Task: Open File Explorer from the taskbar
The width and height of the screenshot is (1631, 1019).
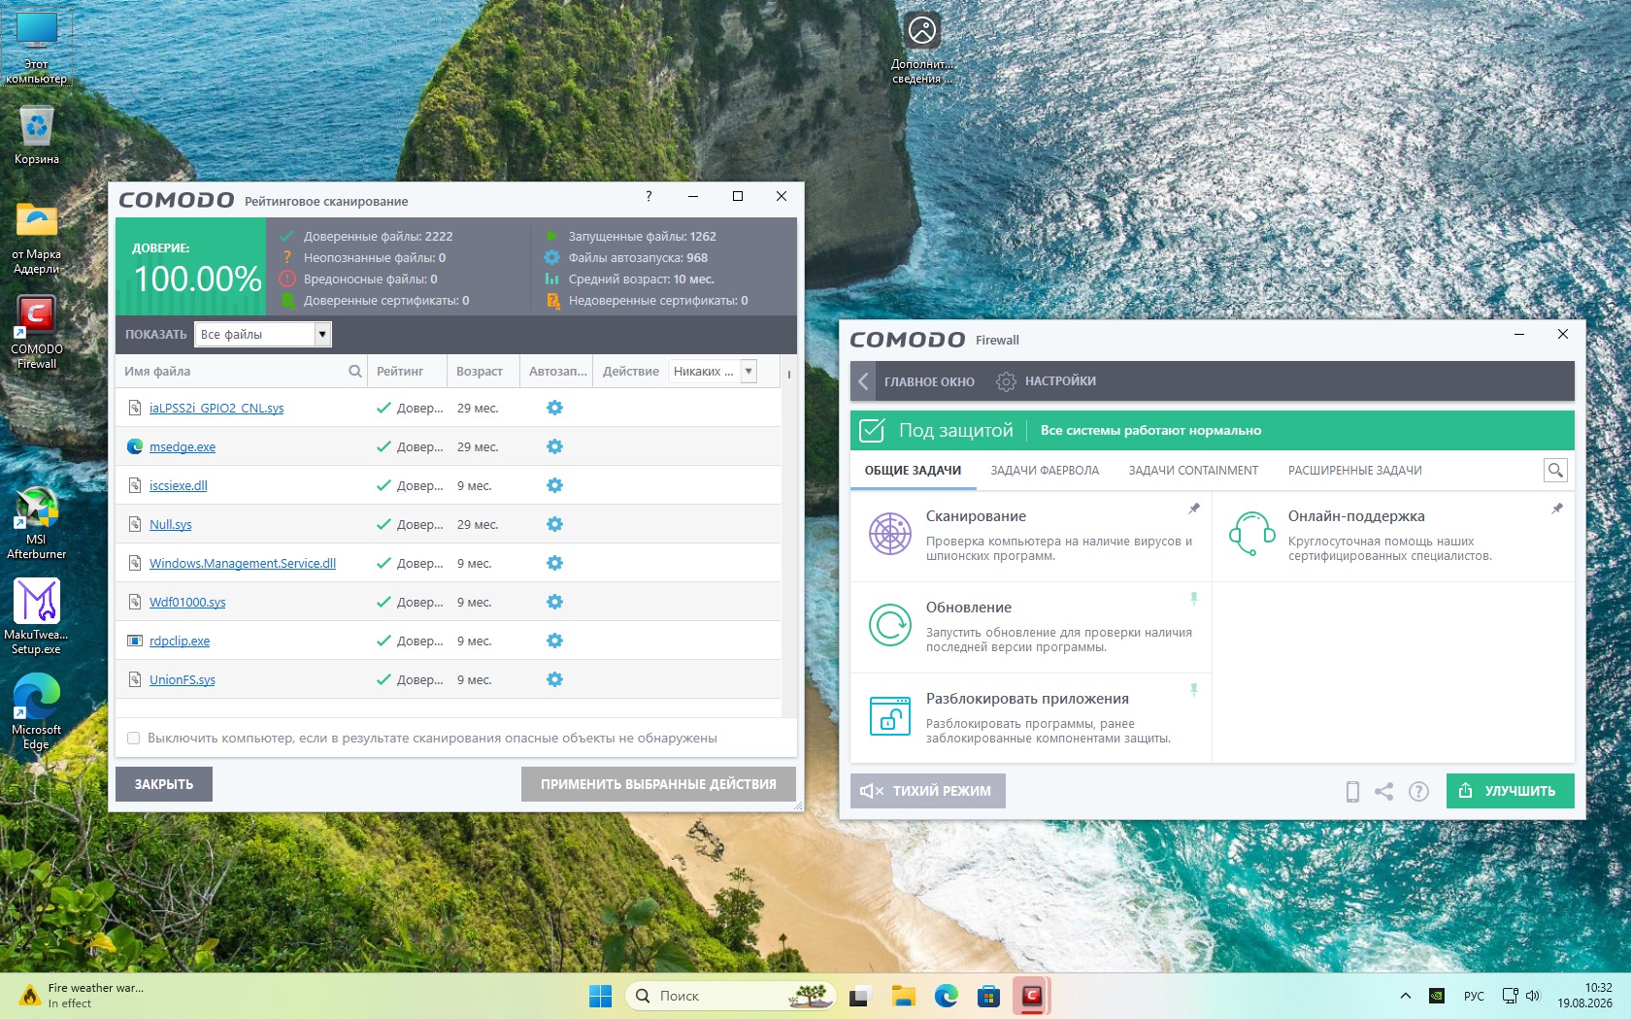Action: (x=904, y=996)
